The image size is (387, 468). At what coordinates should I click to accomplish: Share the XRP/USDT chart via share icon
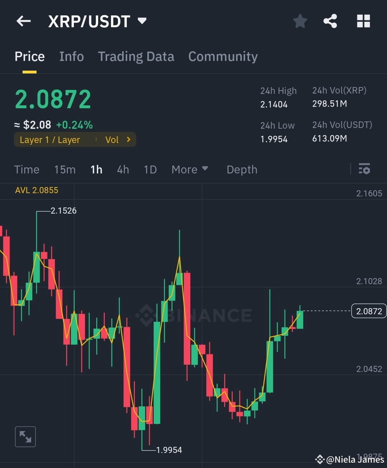pyautogui.click(x=330, y=21)
